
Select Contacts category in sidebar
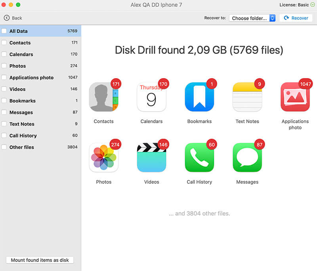(x=40, y=43)
